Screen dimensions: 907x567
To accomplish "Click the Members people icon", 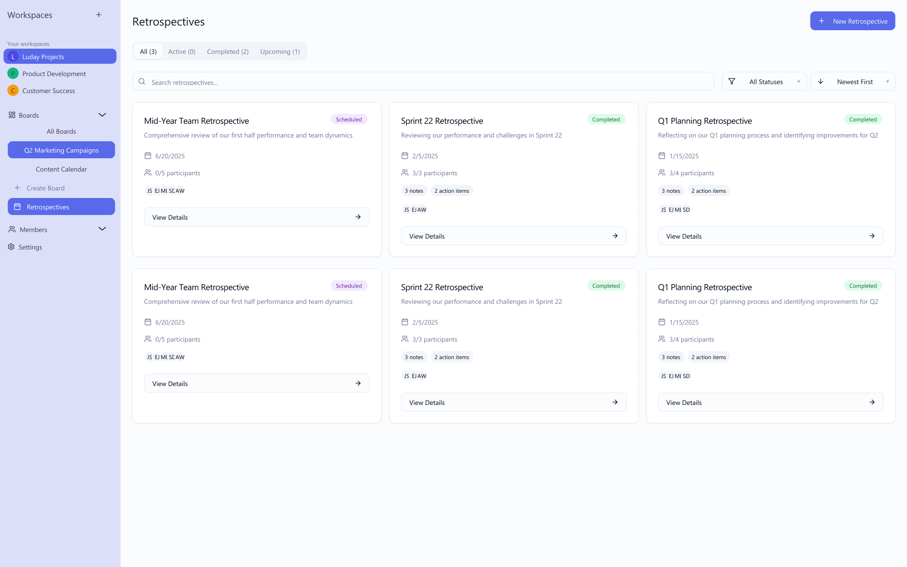I will (11, 229).
